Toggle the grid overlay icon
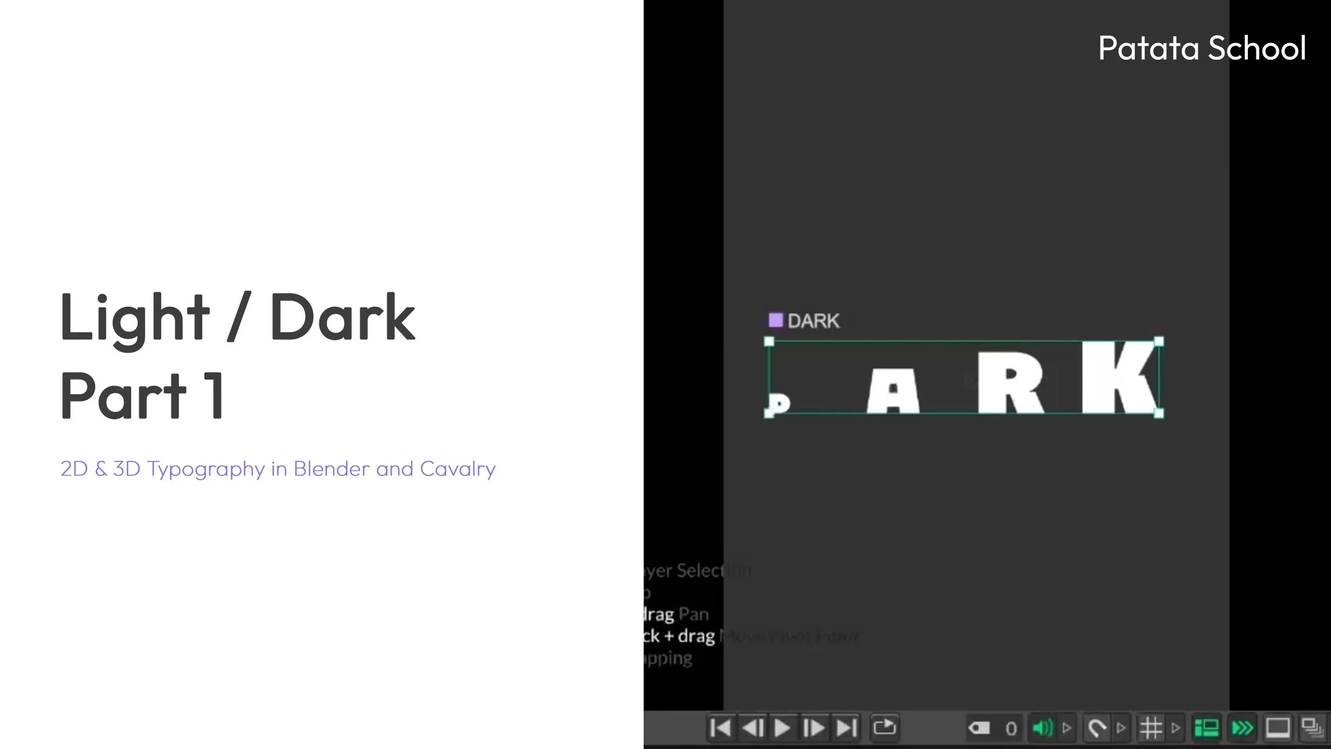 [x=1151, y=728]
